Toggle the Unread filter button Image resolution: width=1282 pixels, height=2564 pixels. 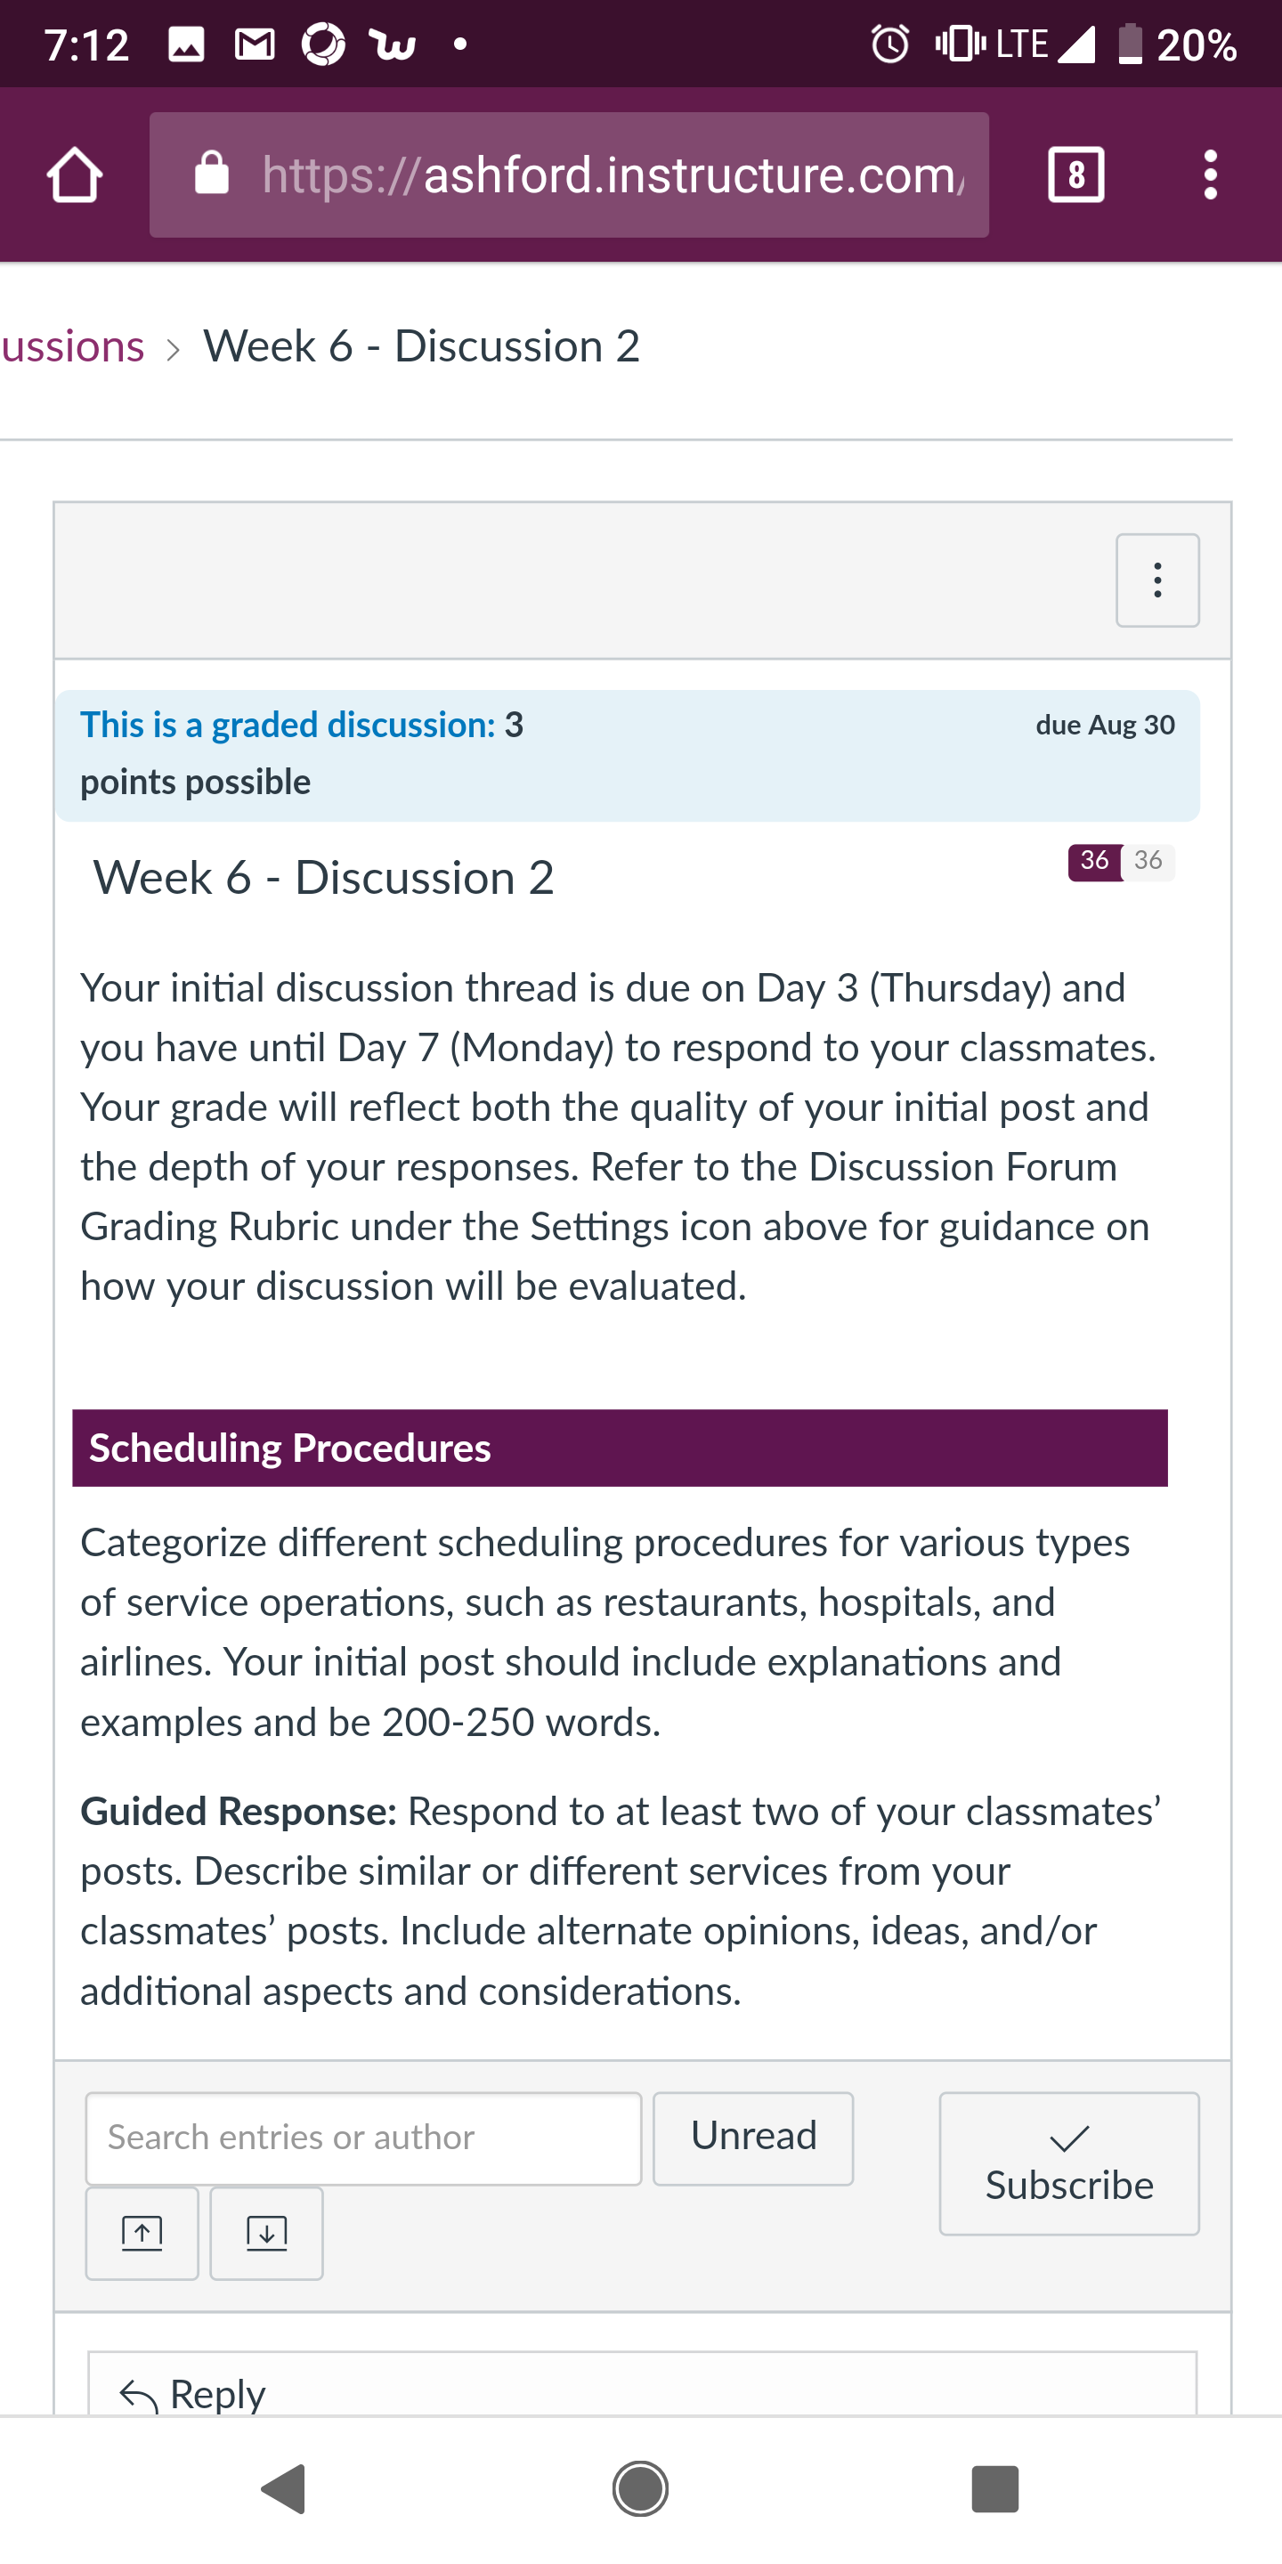click(753, 2138)
